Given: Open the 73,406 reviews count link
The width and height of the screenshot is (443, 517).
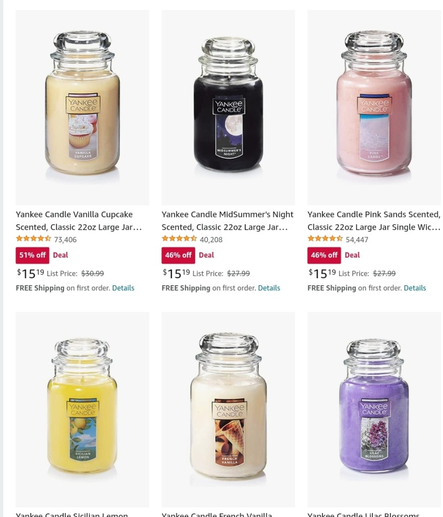Looking at the screenshot, I should 65,240.
